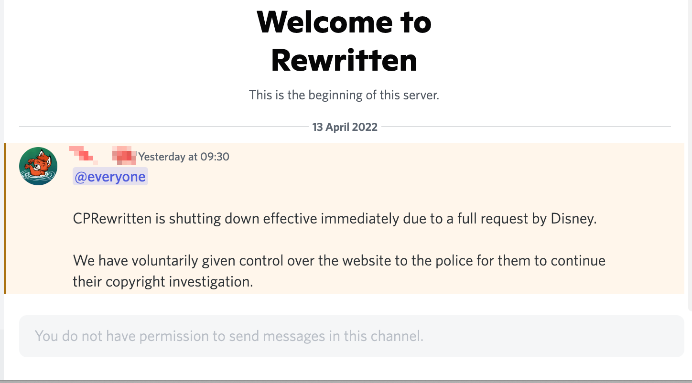The image size is (692, 383).
Task: Click the disabled message input box
Action: 351,336
